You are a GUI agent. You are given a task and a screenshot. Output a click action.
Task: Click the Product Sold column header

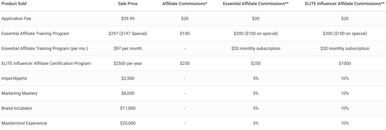click(14, 4)
